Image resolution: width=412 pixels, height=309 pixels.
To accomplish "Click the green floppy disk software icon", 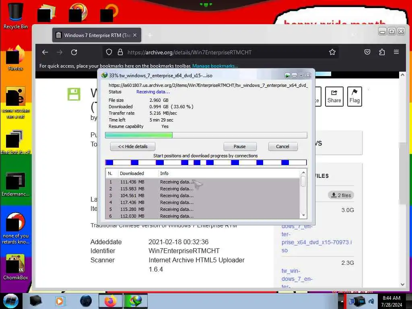I will tap(74, 94).
